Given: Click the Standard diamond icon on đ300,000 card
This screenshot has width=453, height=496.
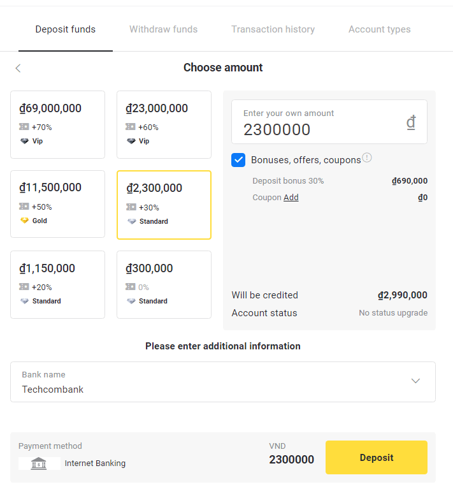Looking at the screenshot, I should coord(131,301).
